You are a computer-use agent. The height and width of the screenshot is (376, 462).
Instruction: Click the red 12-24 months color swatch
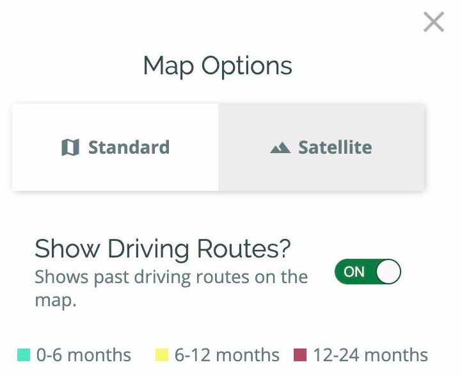coord(299,355)
